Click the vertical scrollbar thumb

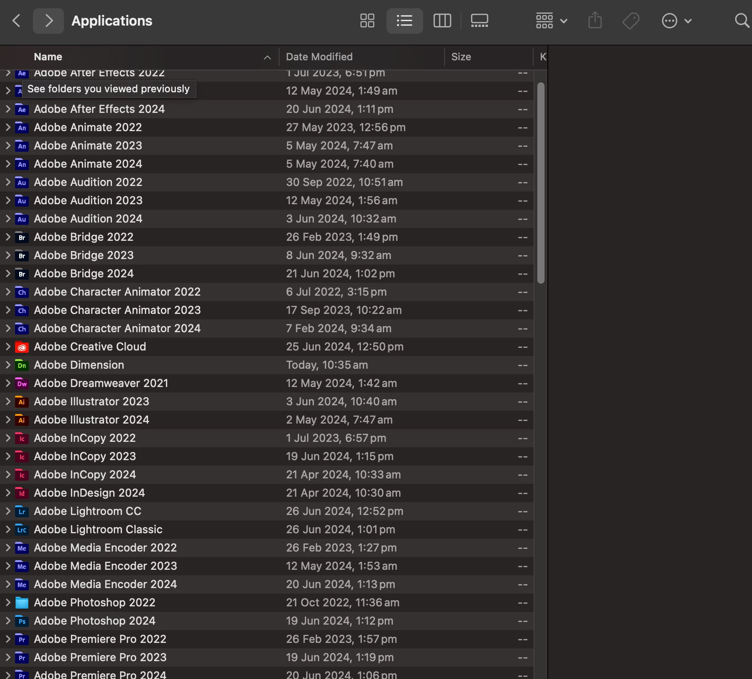click(541, 183)
